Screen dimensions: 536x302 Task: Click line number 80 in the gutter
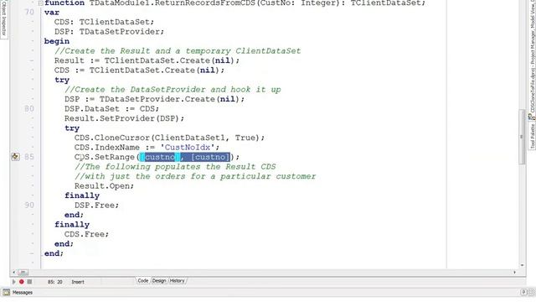[29, 109]
